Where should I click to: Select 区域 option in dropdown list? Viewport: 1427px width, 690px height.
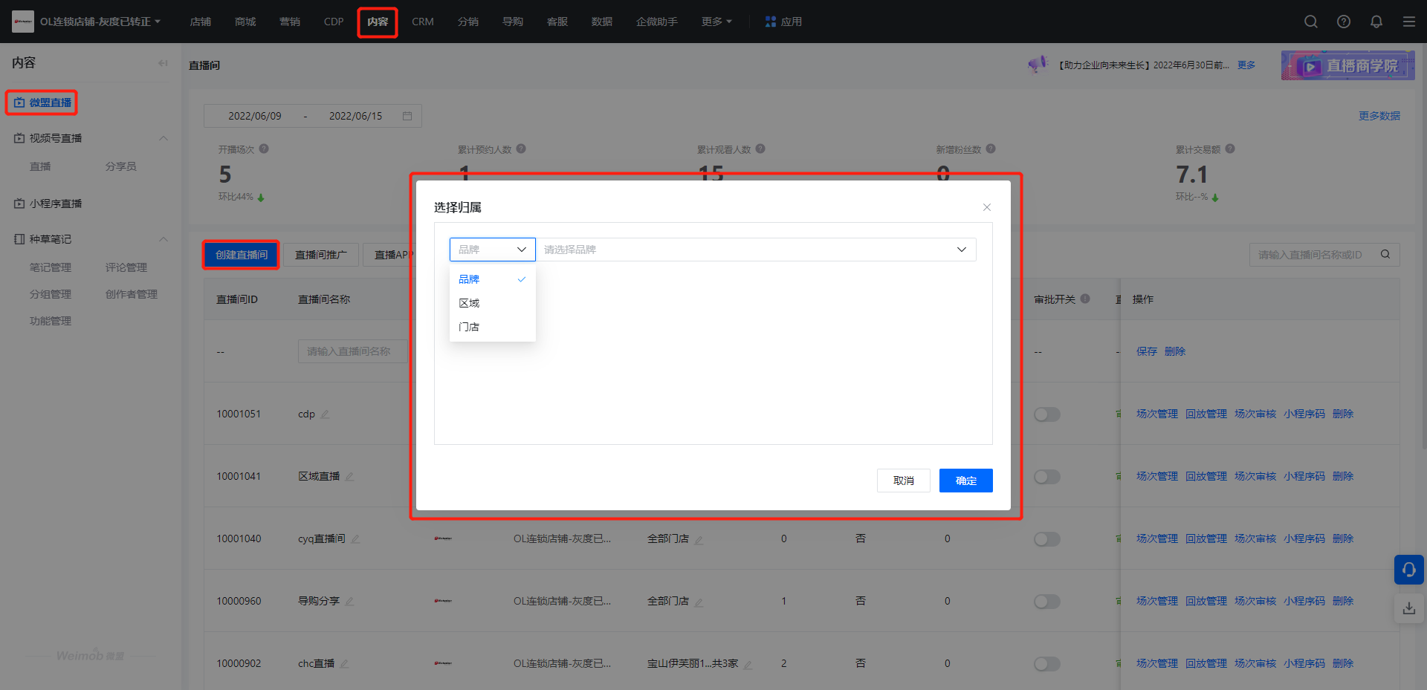pos(492,303)
